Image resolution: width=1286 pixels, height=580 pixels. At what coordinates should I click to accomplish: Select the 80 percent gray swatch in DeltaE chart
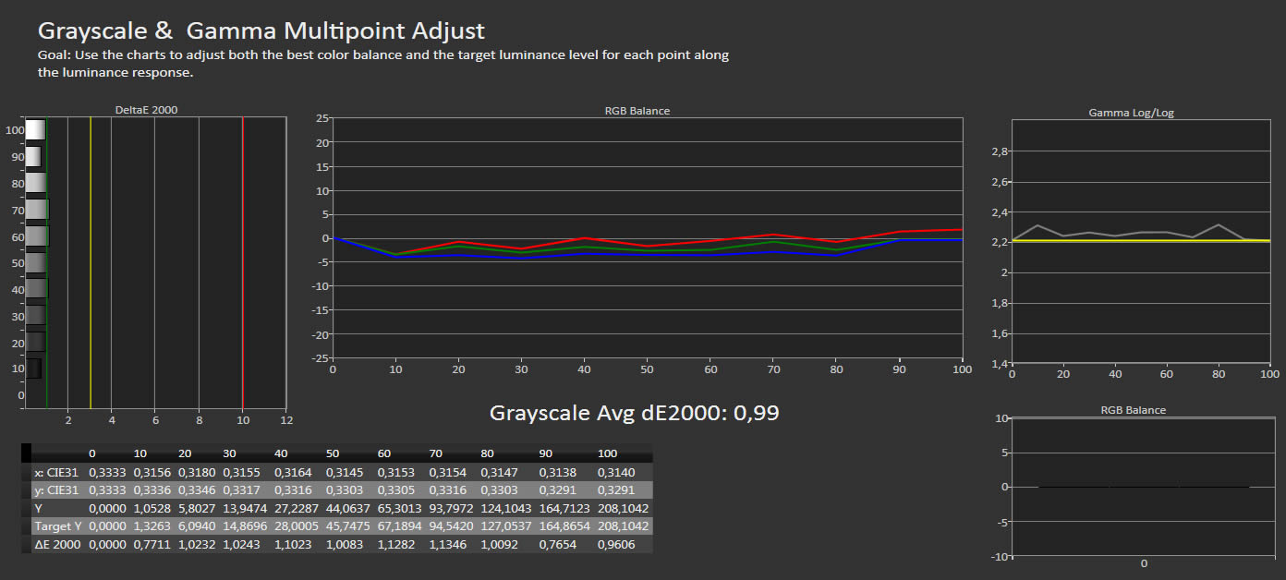tap(36, 183)
